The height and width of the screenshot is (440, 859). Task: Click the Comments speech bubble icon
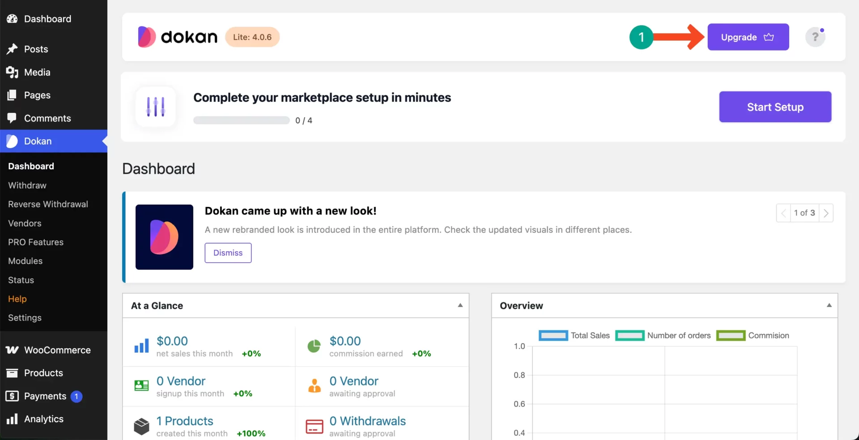pos(12,118)
